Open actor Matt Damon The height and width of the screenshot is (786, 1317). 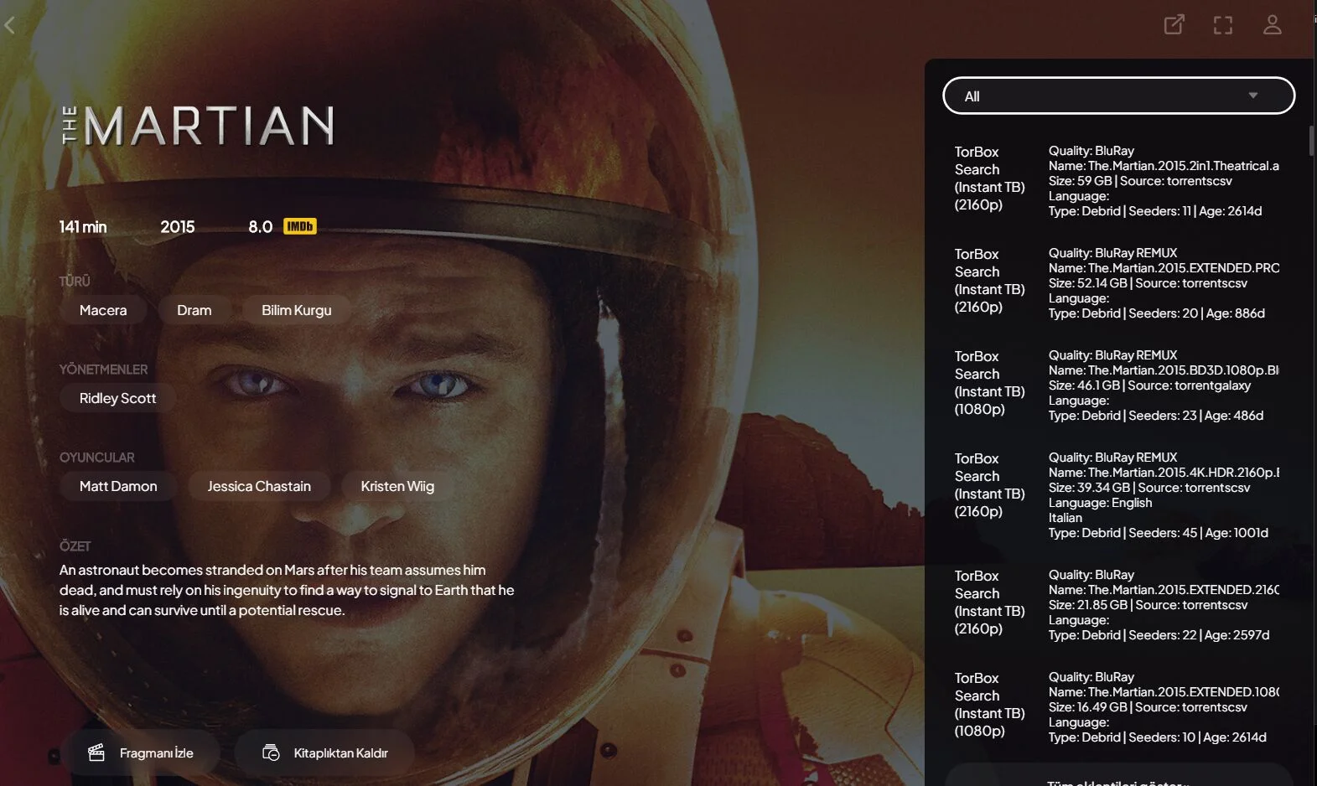pyautogui.click(x=118, y=486)
